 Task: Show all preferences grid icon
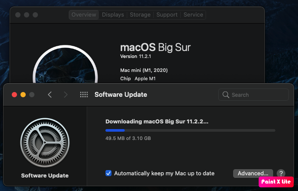coord(84,95)
